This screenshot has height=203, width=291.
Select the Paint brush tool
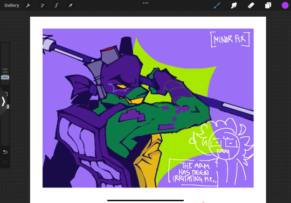pyautogui.click(x=217, y=5)
